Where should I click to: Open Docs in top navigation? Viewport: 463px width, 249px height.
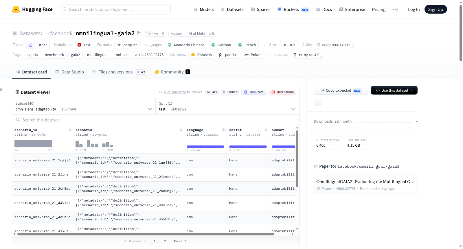[324, 9]
